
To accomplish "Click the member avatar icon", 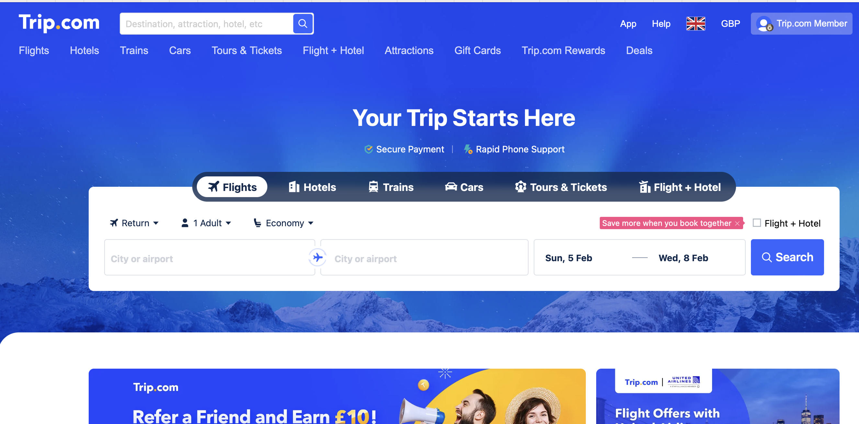I will [x=764, y=24].
